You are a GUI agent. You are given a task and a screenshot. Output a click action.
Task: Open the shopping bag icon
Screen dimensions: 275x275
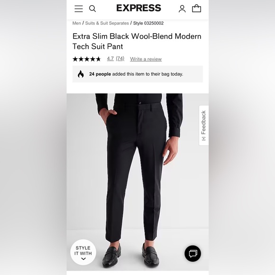coord(196,9)
